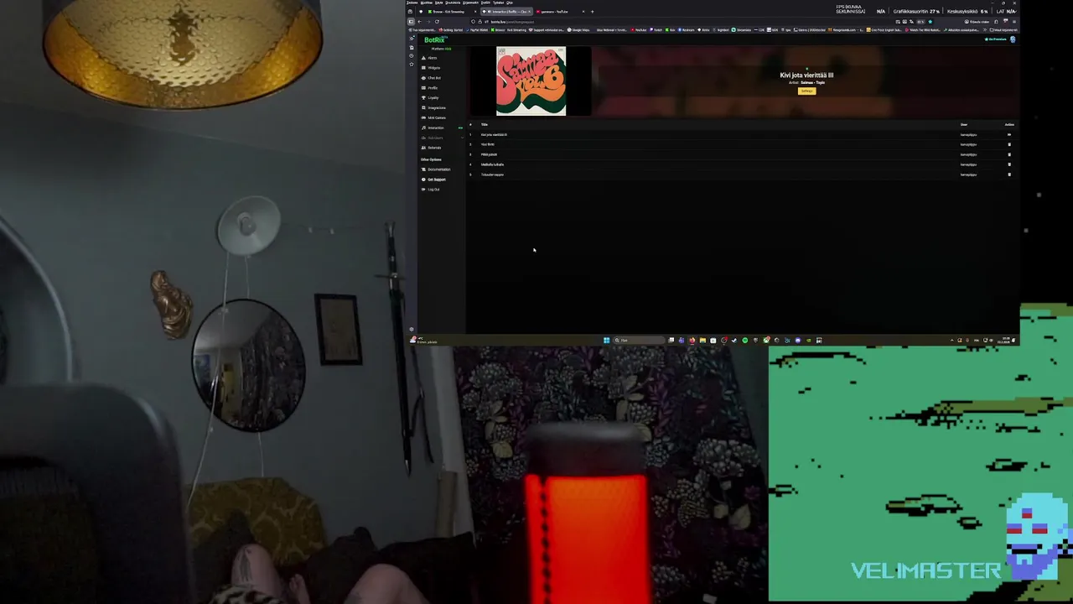This screenshot has height=604, width=1073.
Task: Open Tiedosto menu in browser menu bar
Action: click(412, 3)
